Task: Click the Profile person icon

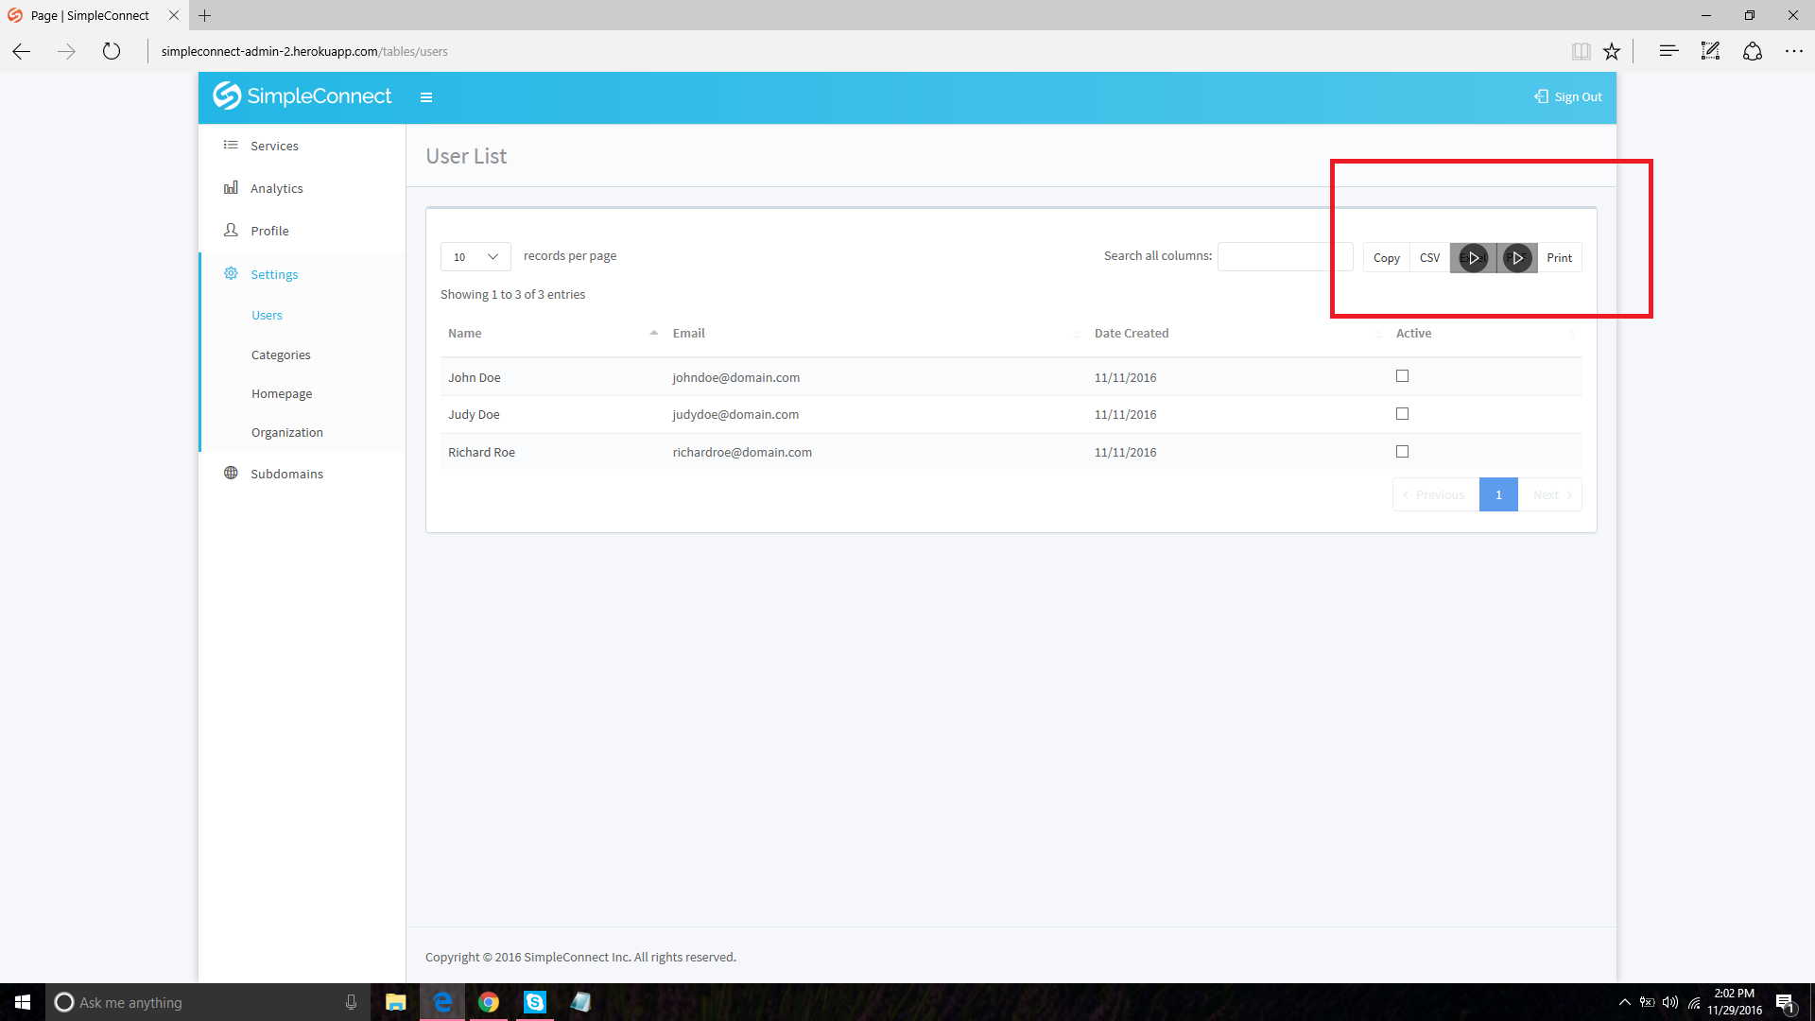Action: (231, 230)
